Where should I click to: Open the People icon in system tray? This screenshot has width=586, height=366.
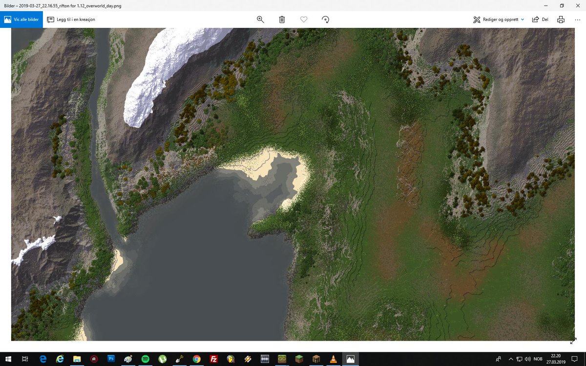[498, 359]
